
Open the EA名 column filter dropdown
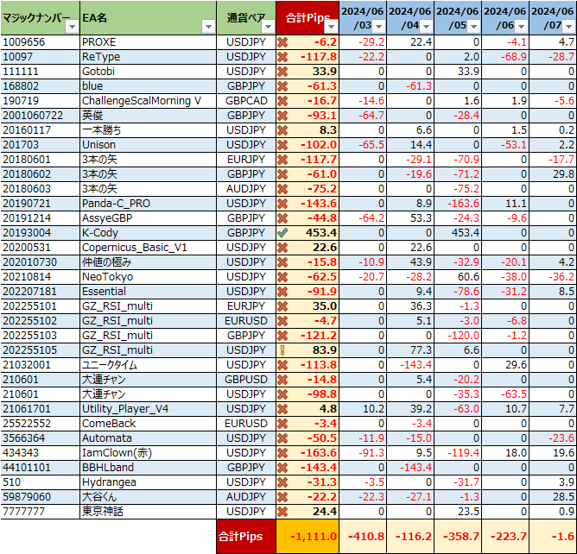tap(209, 27)
